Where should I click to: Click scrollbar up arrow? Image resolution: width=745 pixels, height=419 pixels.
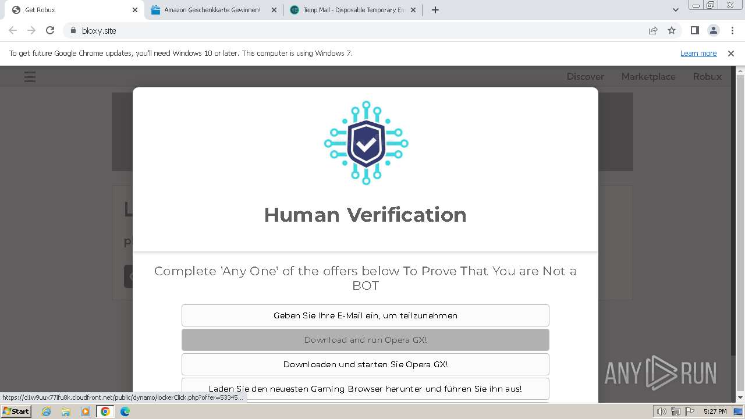coord(740,71)
